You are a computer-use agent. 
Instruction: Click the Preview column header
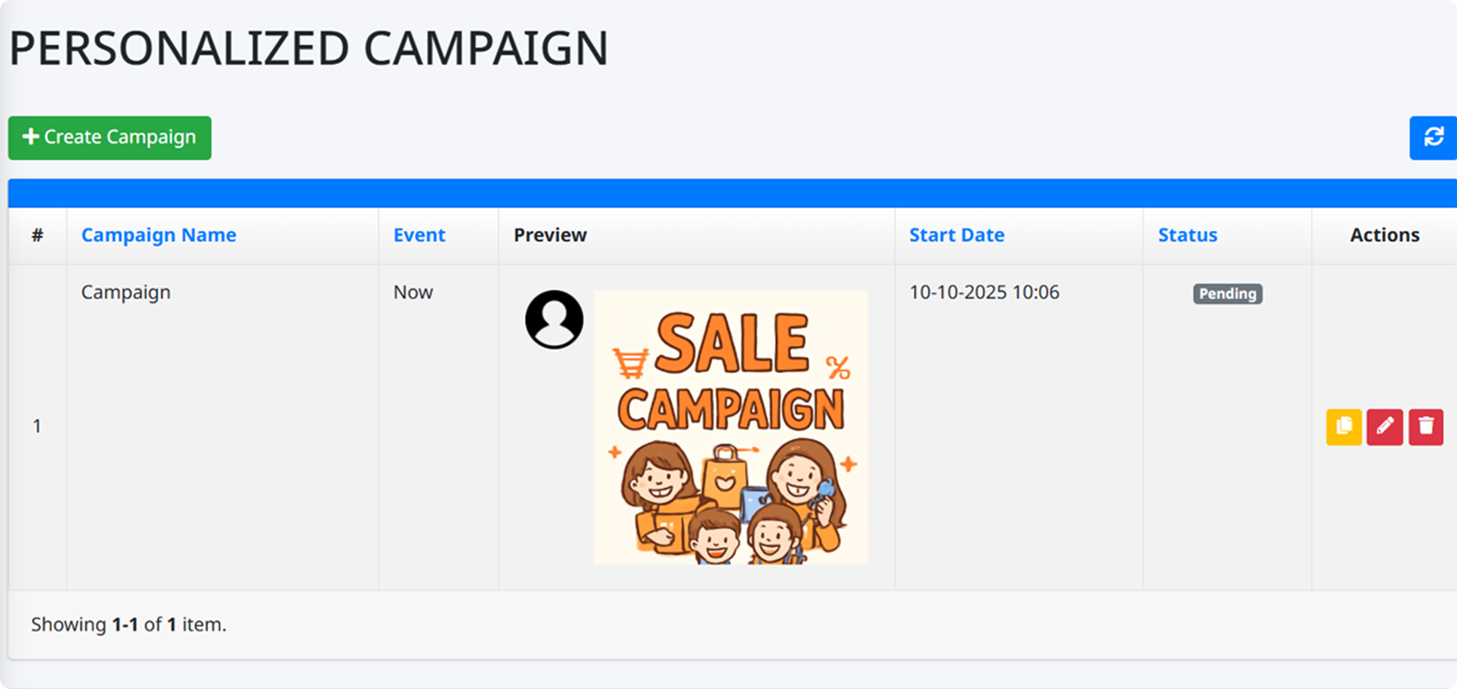[550, 235]
